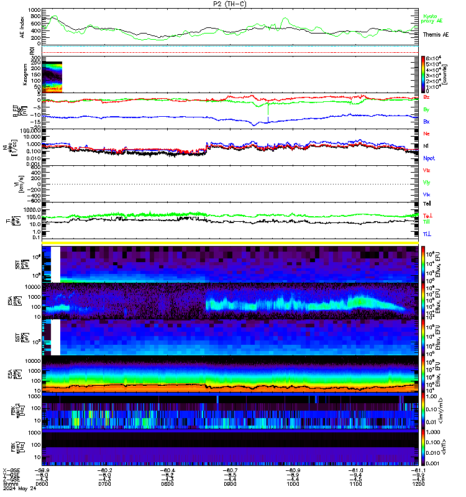
Task: Click the X-GSE value -61.0
Action: click(x=355, y=470)
